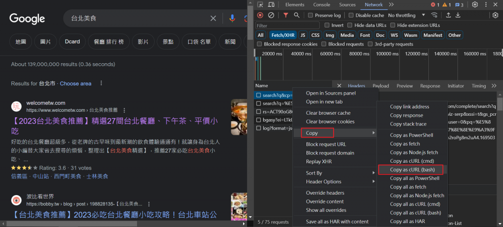This screenshot has height=227, width=503.
Task: Open DevTools three-dot customize menu
Action: click(x=486, y=4)
